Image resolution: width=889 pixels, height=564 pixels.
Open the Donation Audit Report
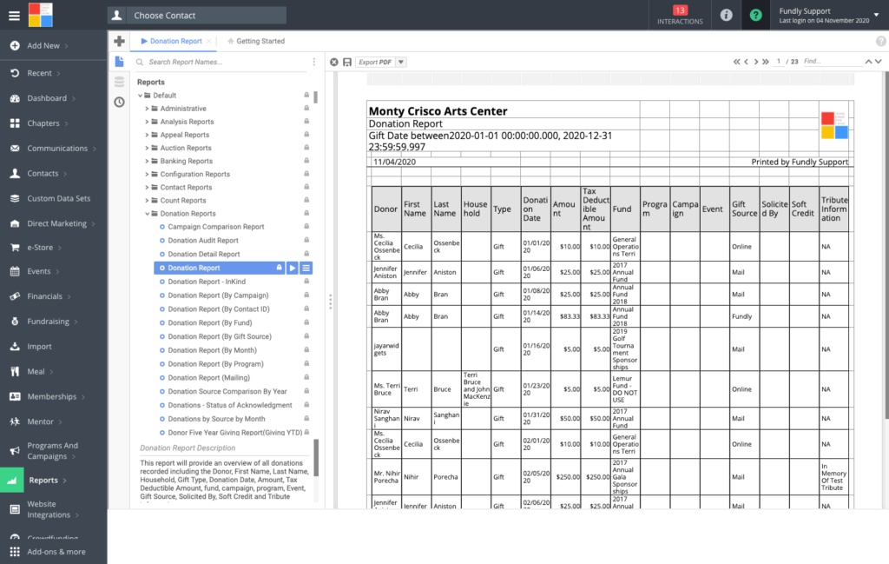pos(203,241)
